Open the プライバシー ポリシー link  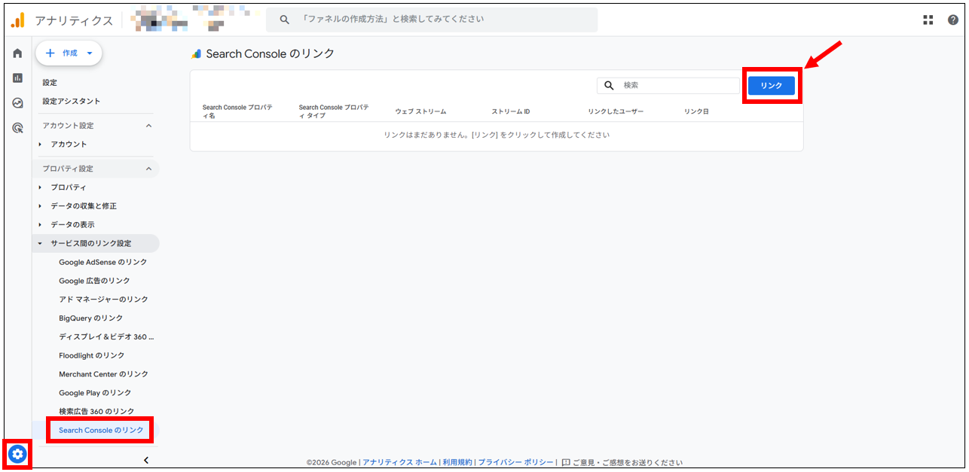coord(515,461)
